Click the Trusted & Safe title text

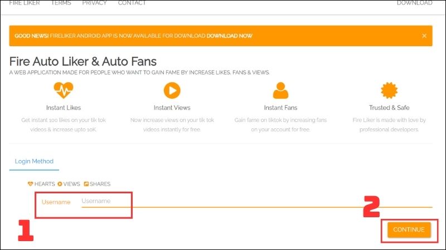click(x=389, y=108)
